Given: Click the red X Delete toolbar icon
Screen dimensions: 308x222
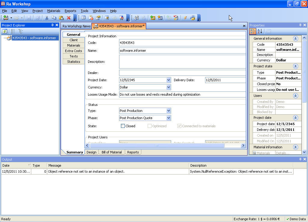Looking at the screenshot, I should [x=69, y=18].
